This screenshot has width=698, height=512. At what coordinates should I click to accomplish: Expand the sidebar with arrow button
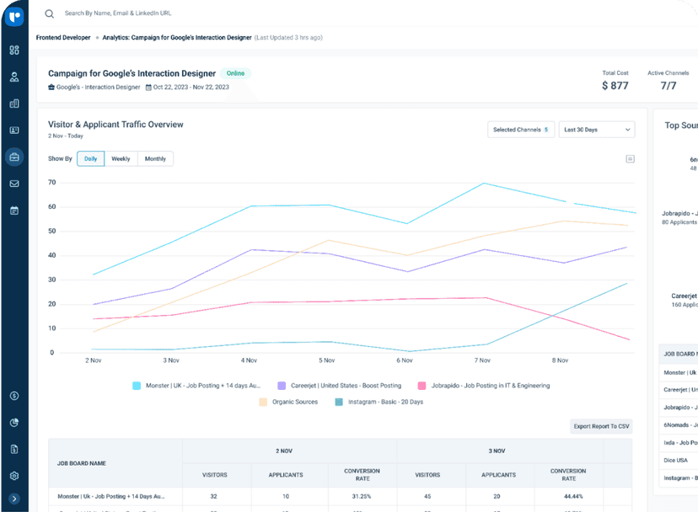coord(14,499)
